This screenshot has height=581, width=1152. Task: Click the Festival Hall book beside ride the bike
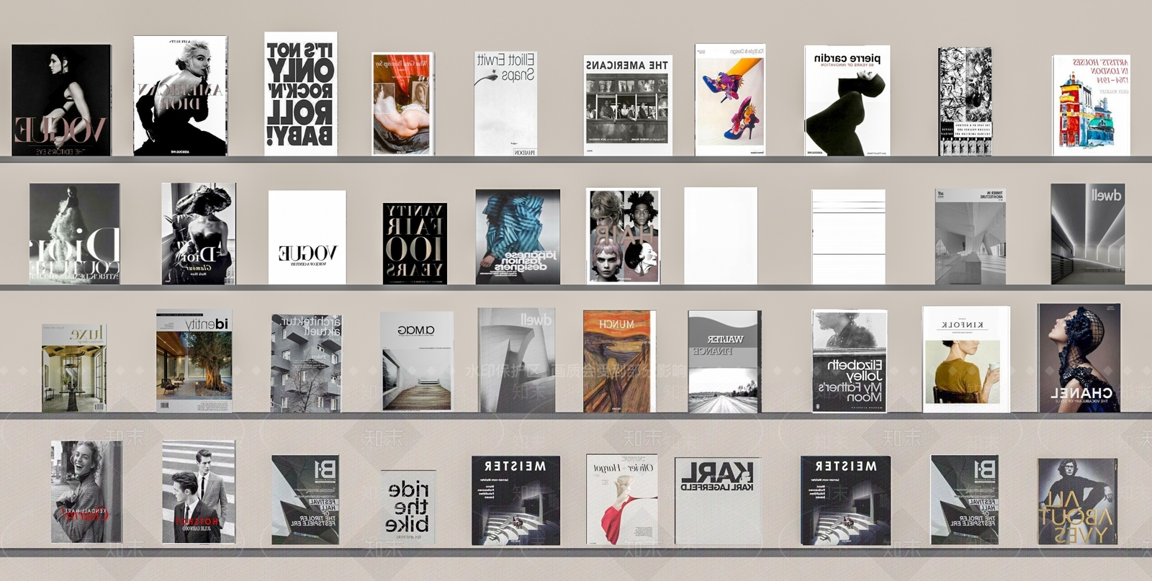click(305, 500)
